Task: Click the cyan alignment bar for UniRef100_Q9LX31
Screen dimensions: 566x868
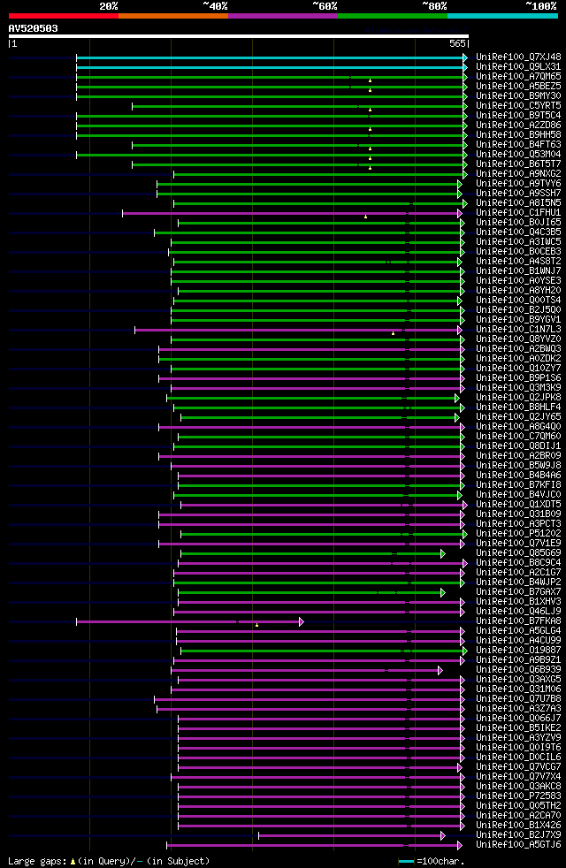Action: [271, 67]
